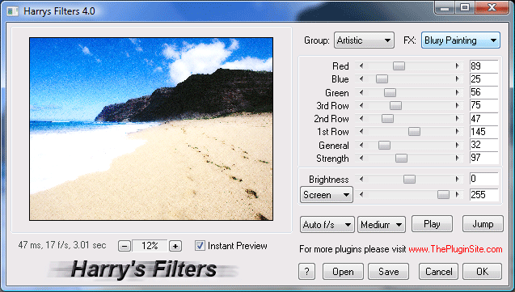
Task: Click the Harrys Filters title bar icon
Action: click(12, 11)
